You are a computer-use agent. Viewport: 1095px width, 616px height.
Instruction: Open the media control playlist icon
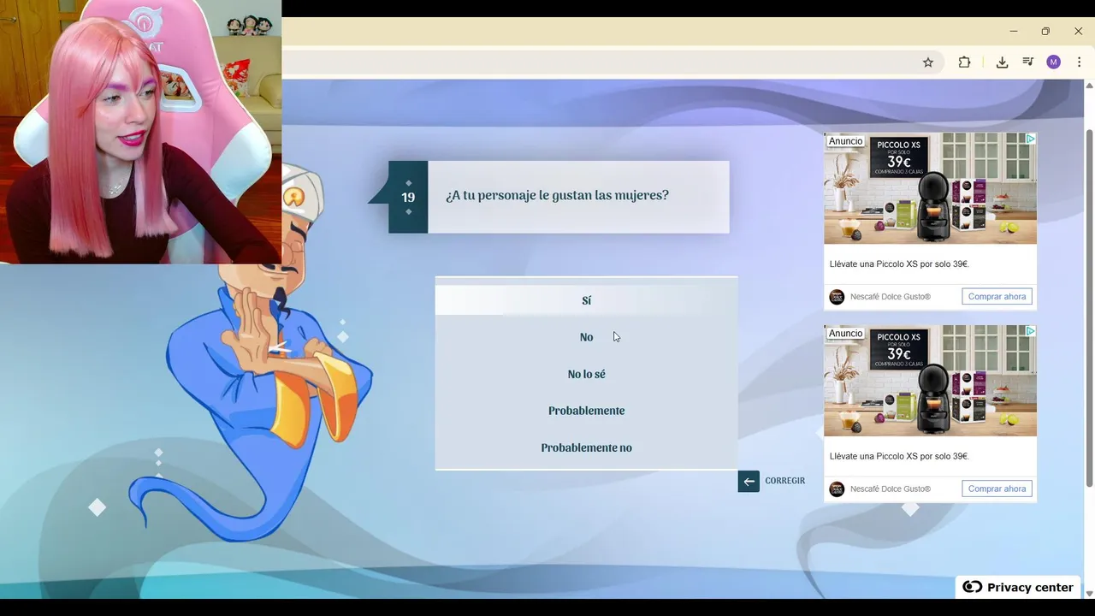1028,62
